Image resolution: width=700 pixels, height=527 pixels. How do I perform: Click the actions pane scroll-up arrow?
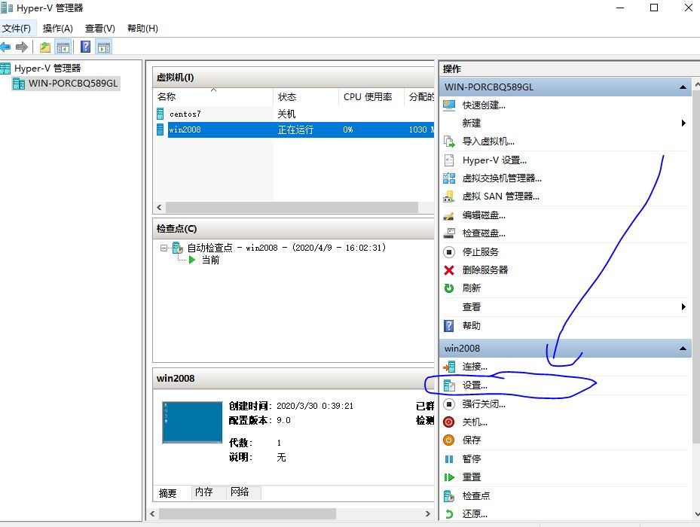pyautogui.click(x=696, y=84)
